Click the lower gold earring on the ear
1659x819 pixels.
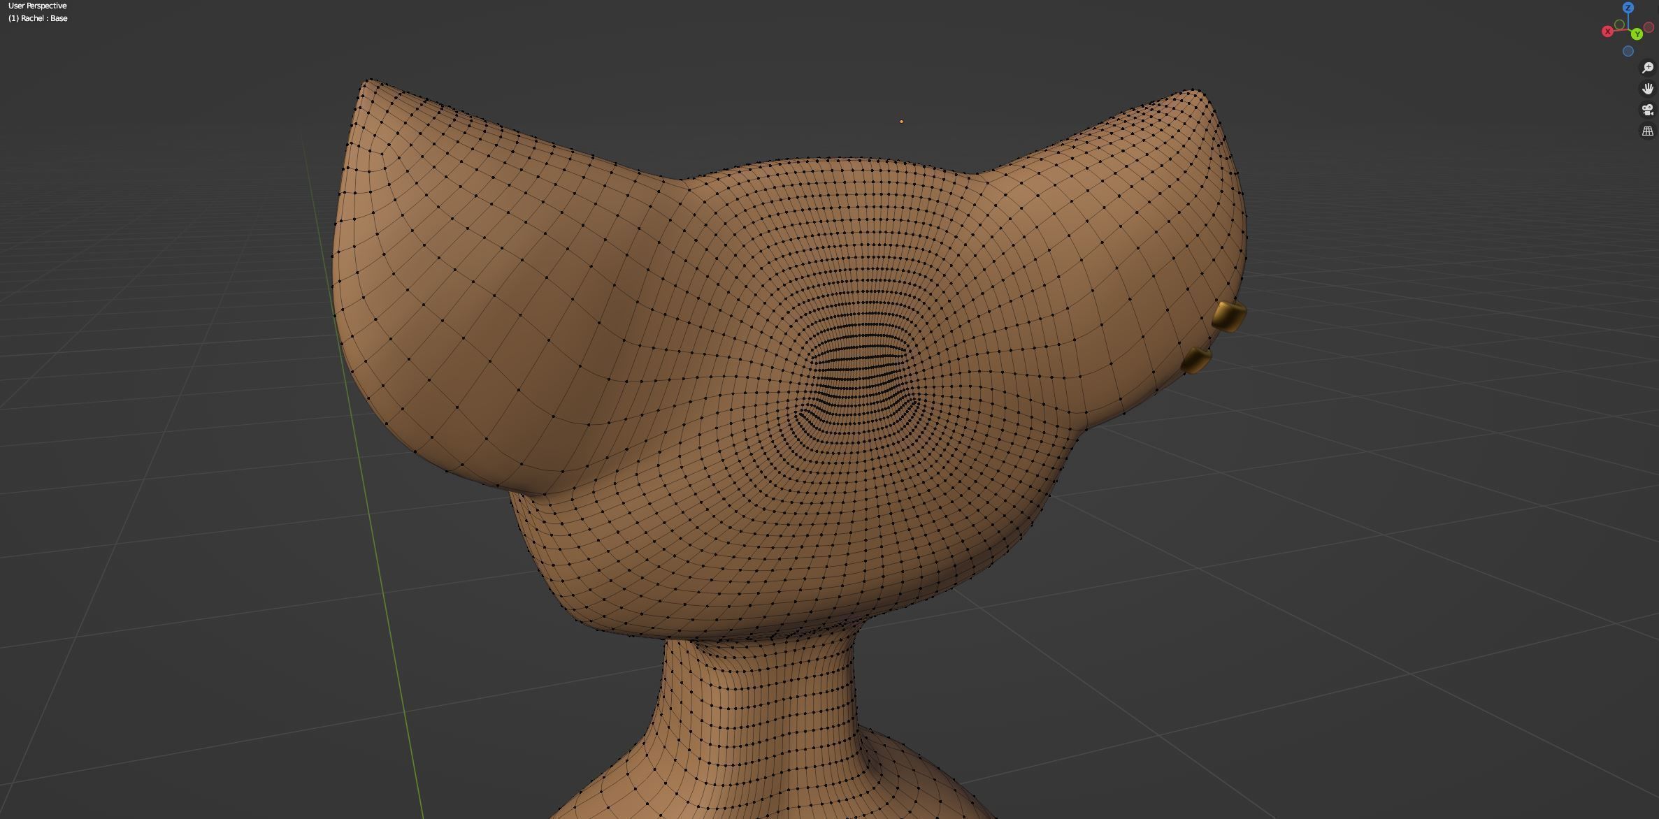(x=1196, y=361)
